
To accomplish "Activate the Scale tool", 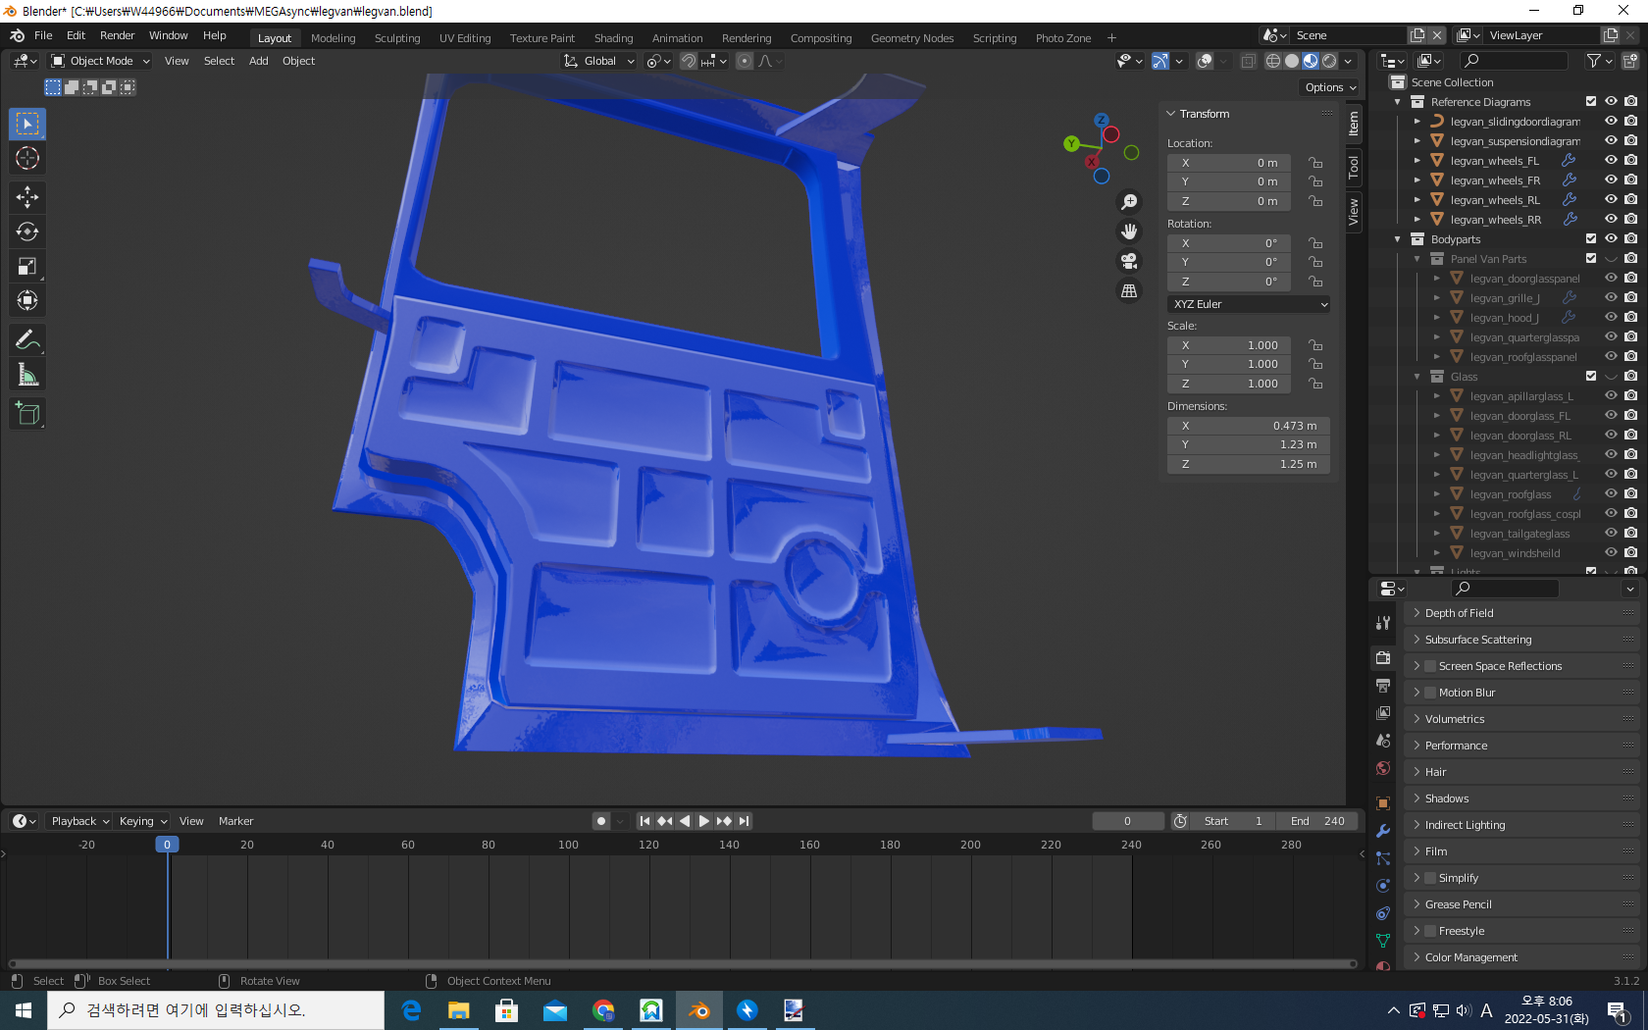I will click(x=27, y=266).
